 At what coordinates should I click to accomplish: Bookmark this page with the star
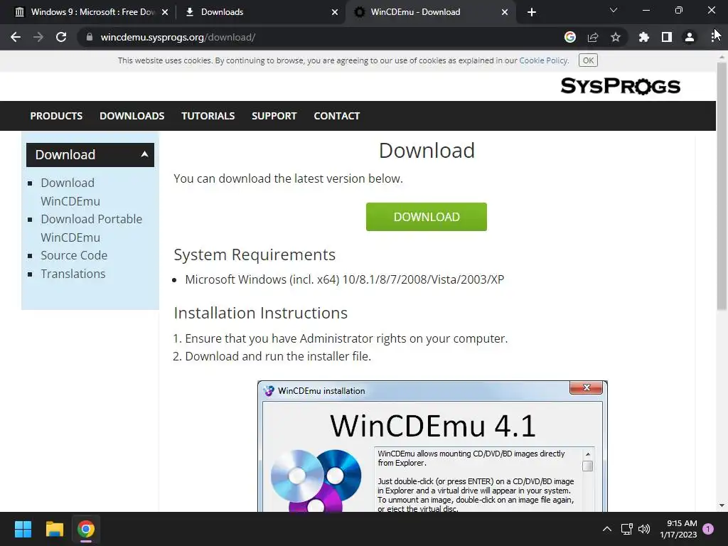tap(616, 37)
